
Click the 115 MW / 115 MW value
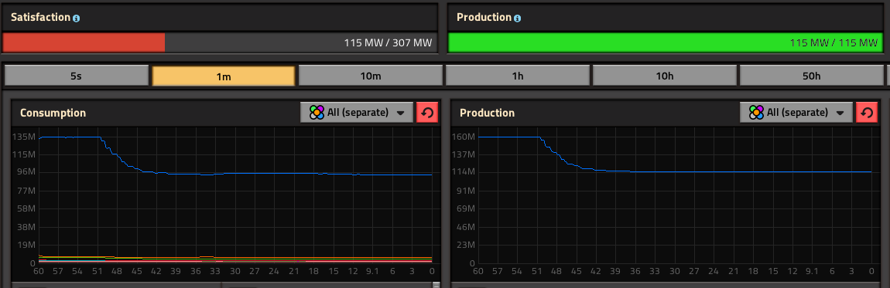click(834, 43)
